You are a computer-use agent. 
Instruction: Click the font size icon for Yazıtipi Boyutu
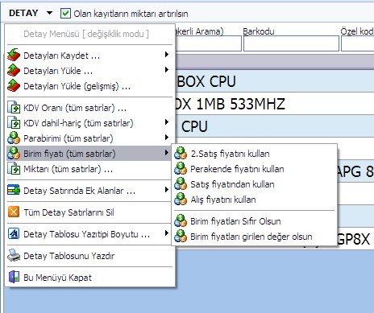pyautogui.click(x=14, y=233)
